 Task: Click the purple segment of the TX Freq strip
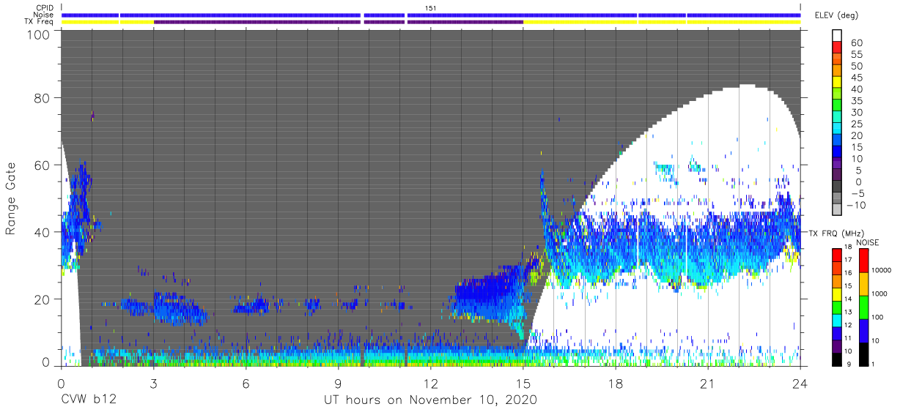pos(338,22)
